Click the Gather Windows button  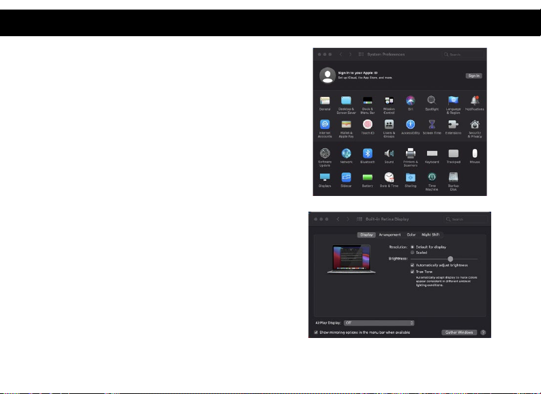pos(459,332)
